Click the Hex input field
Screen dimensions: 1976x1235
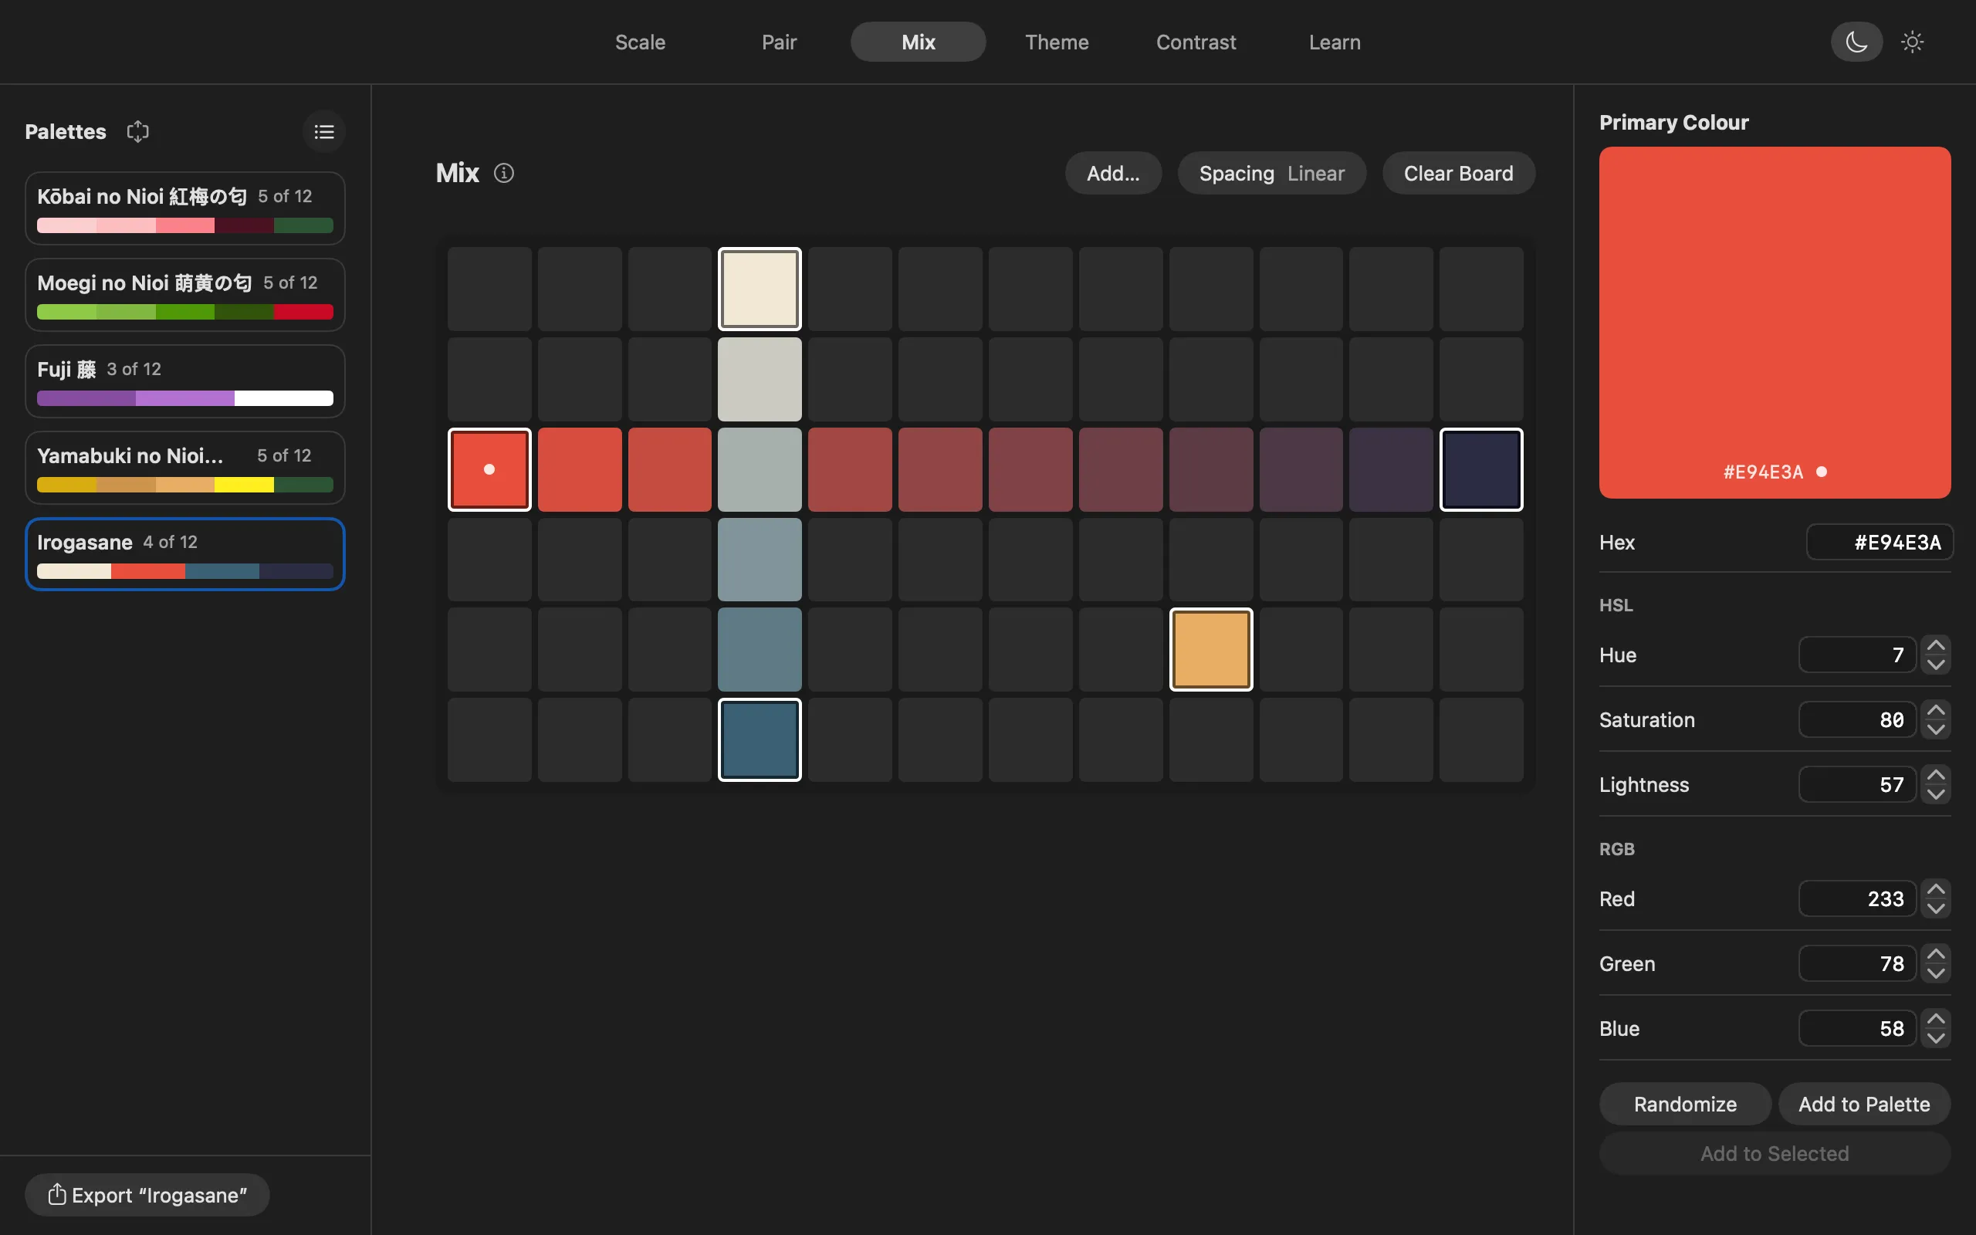(1879, 543)
